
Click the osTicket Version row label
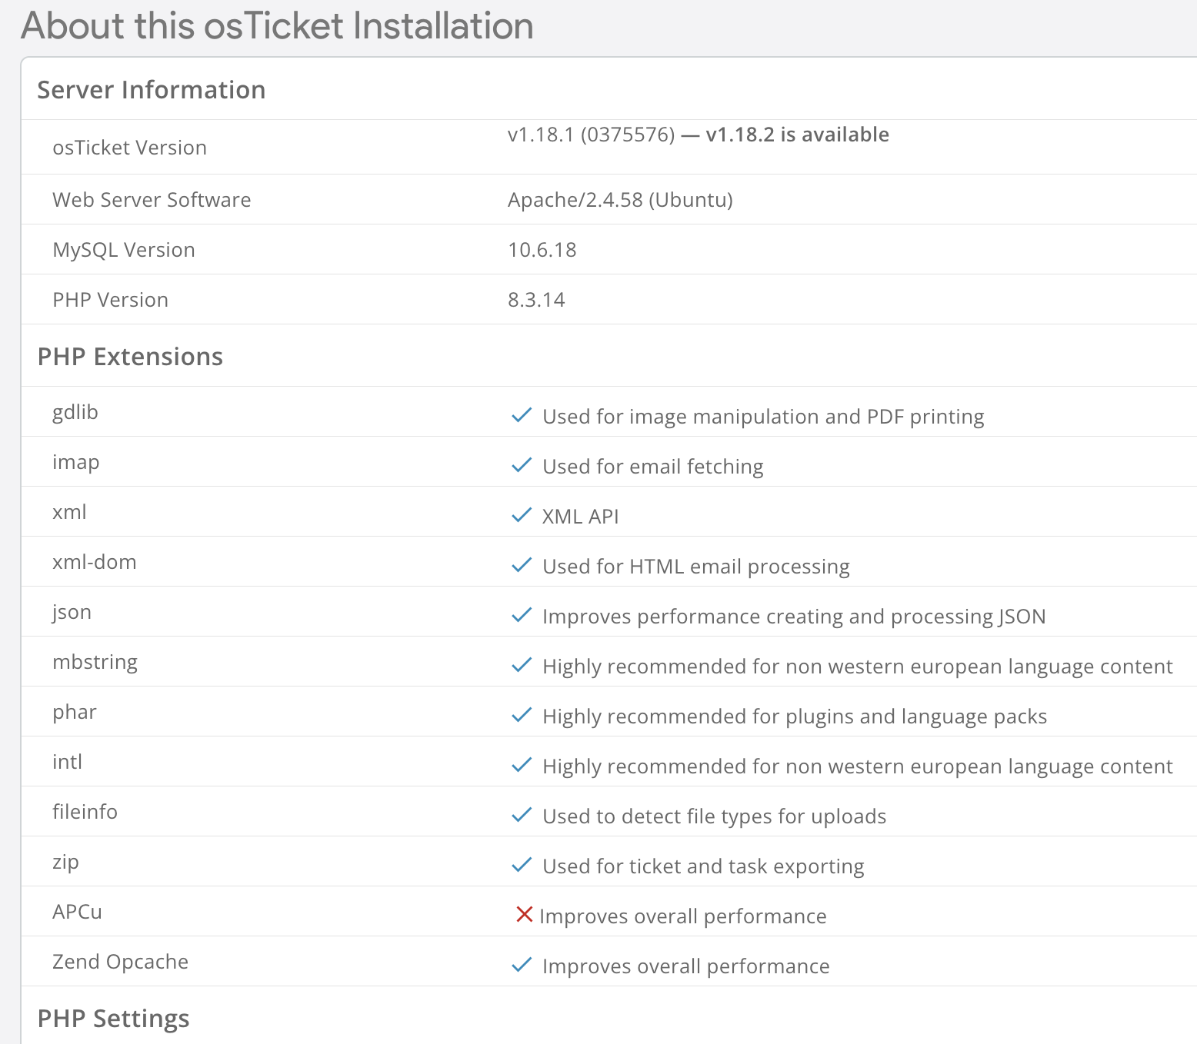tap(129, 148)
